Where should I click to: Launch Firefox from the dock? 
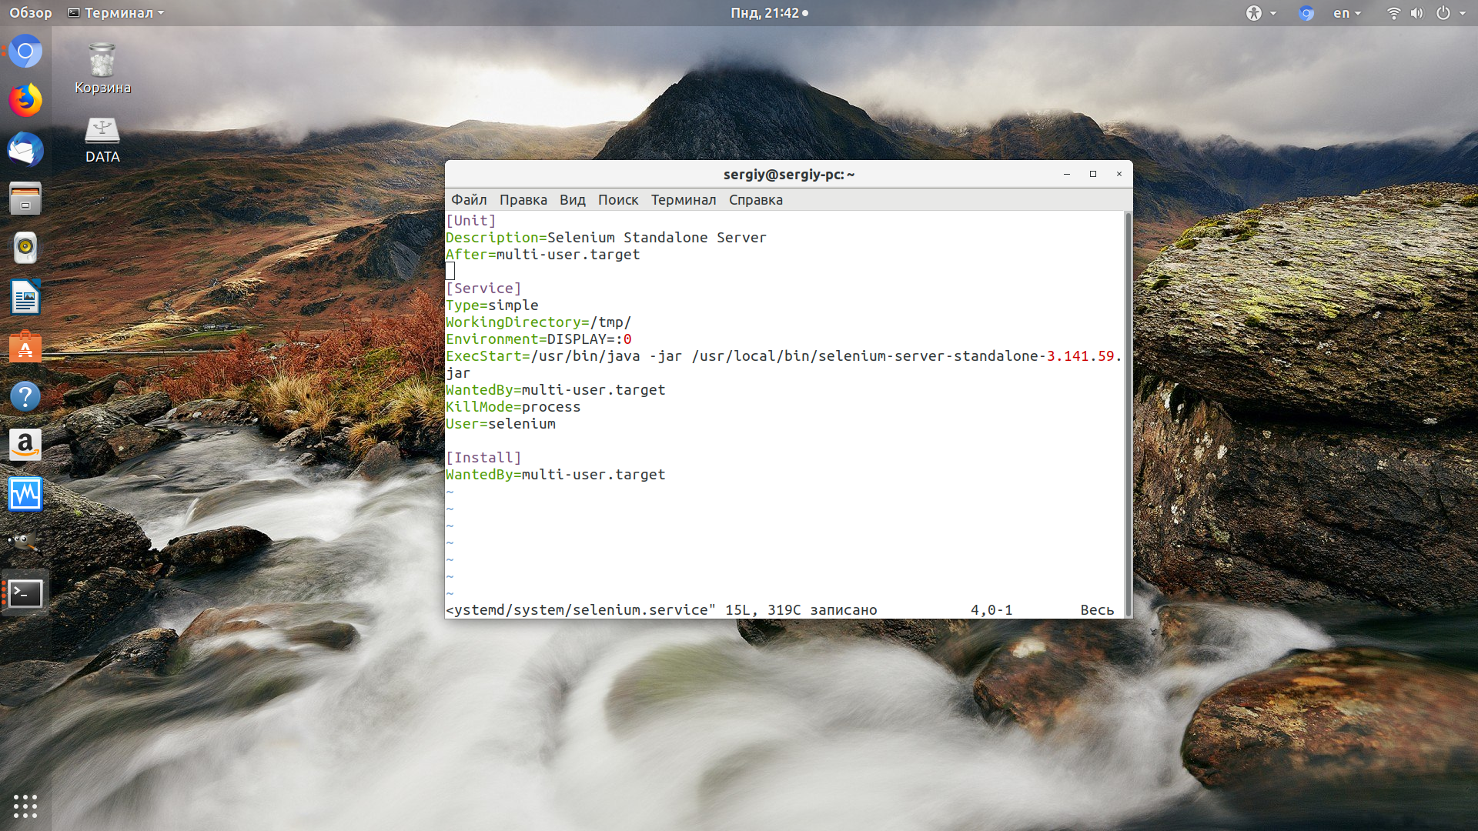pos(25,101)
